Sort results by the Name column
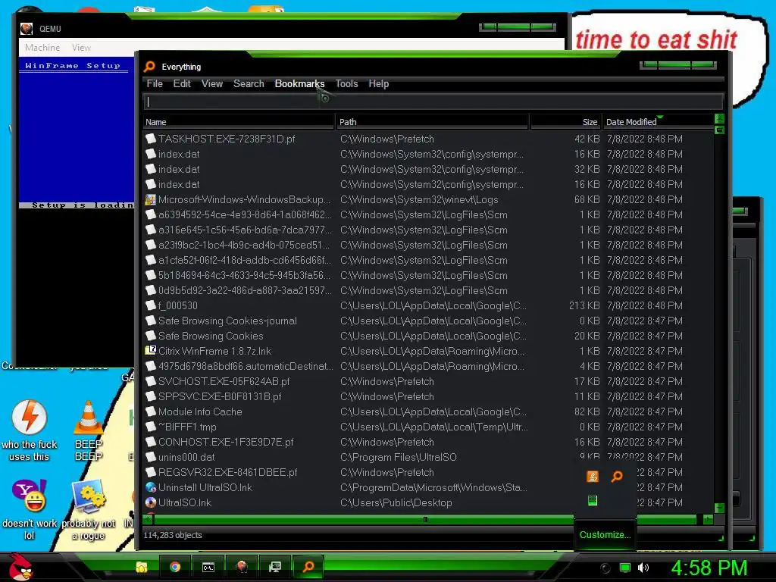 (x=239, y=122)
